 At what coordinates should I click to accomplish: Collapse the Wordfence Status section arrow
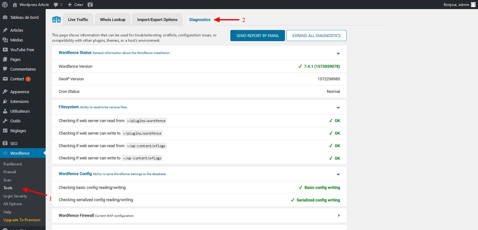[338, 54]
